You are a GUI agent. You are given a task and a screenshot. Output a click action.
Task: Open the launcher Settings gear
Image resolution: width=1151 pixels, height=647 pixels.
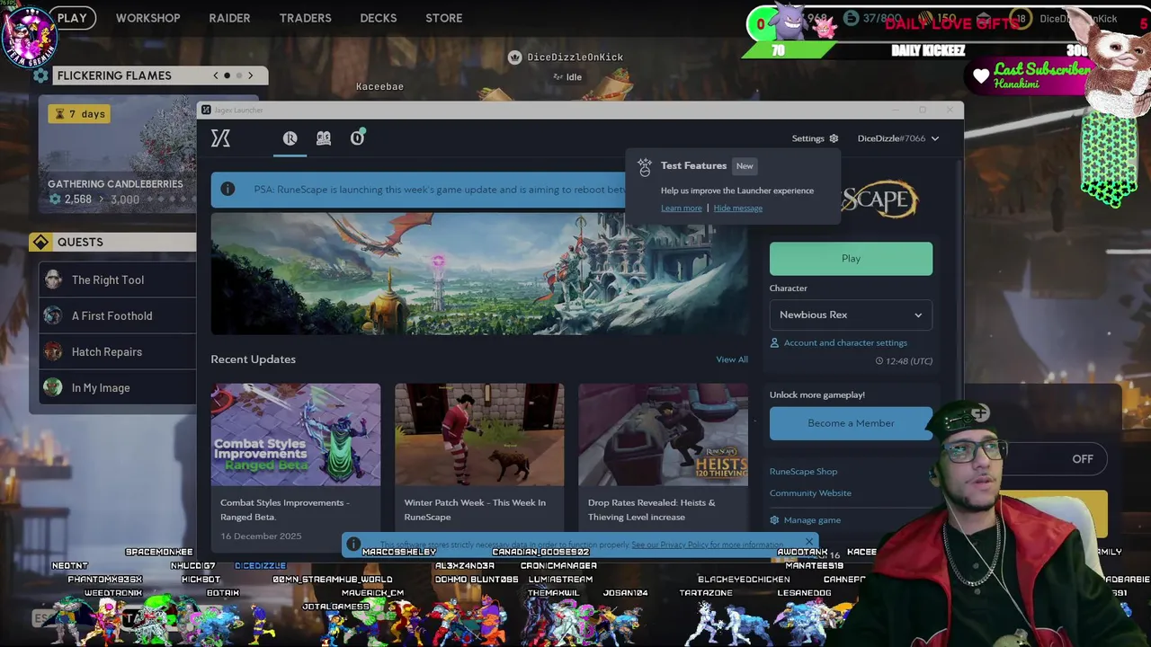click(834, 138)
